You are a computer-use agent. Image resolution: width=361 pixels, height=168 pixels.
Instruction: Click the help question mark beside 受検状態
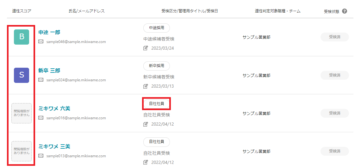pyautogui.click(x=345, y=11)
